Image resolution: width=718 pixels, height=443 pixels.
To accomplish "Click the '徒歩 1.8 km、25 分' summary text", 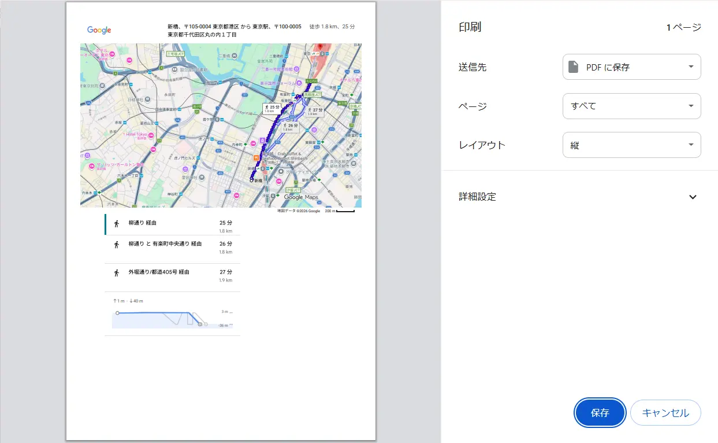I will tap(332, 27).
